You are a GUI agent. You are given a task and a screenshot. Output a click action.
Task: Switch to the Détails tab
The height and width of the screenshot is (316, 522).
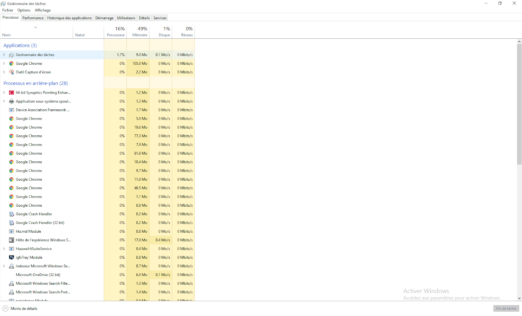(144, 18)
